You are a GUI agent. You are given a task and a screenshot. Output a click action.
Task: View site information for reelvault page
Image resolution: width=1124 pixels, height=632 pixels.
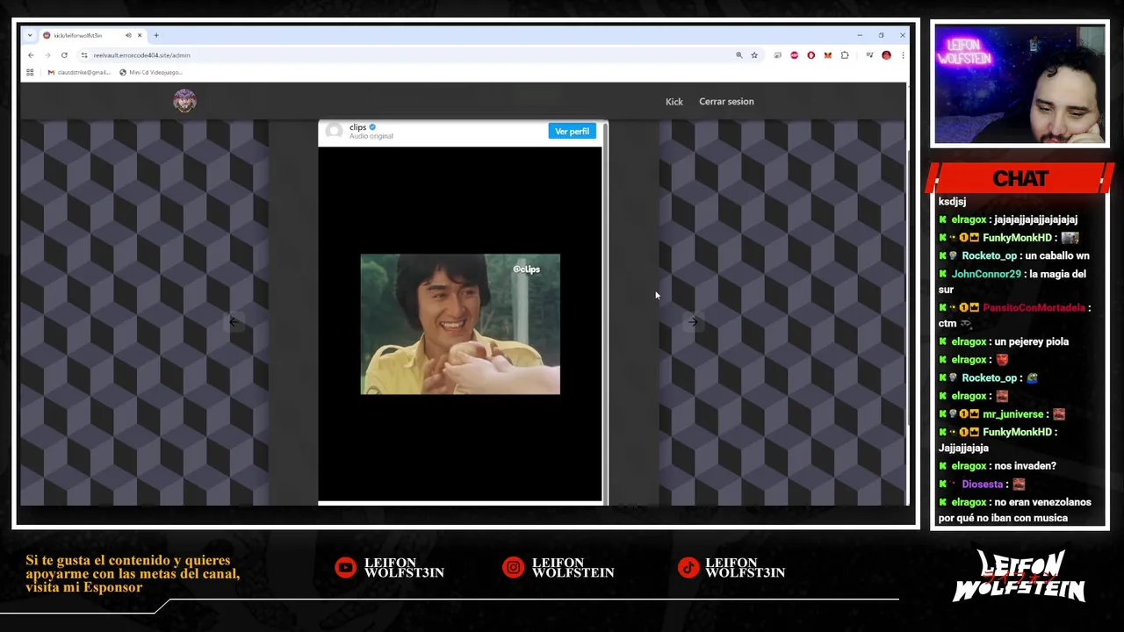[84, 55]
